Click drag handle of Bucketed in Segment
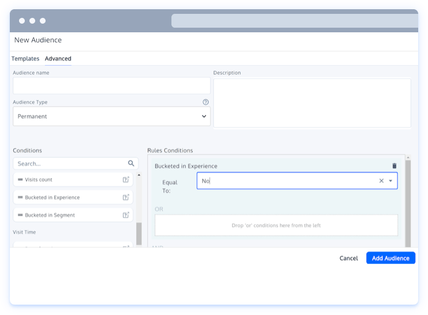This screenshot has height=315, width=428. pyautogui.click(x=20, y=215)
